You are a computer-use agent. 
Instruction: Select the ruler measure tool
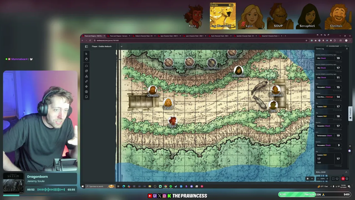[86, 81]
